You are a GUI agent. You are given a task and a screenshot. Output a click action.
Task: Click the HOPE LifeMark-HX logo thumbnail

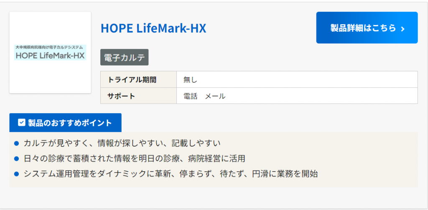point(50,53)
